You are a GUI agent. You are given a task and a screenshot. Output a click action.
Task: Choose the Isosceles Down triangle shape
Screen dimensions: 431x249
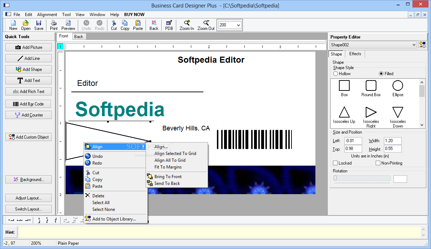398,117
